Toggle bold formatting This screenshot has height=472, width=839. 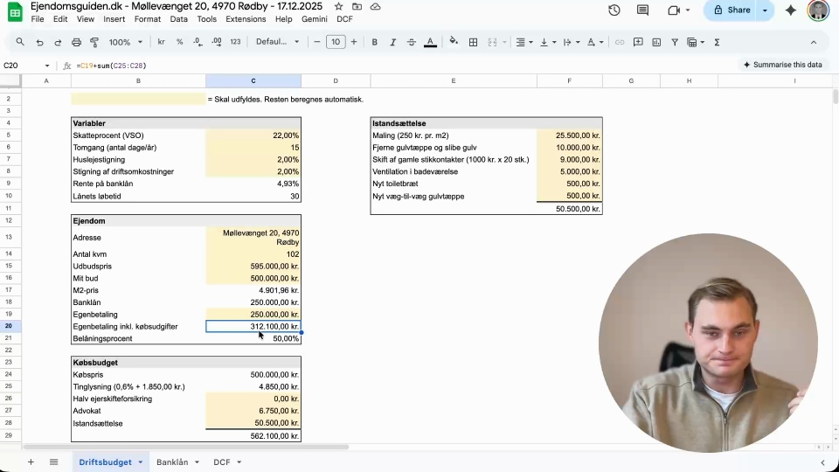click(x=375, y=42)
